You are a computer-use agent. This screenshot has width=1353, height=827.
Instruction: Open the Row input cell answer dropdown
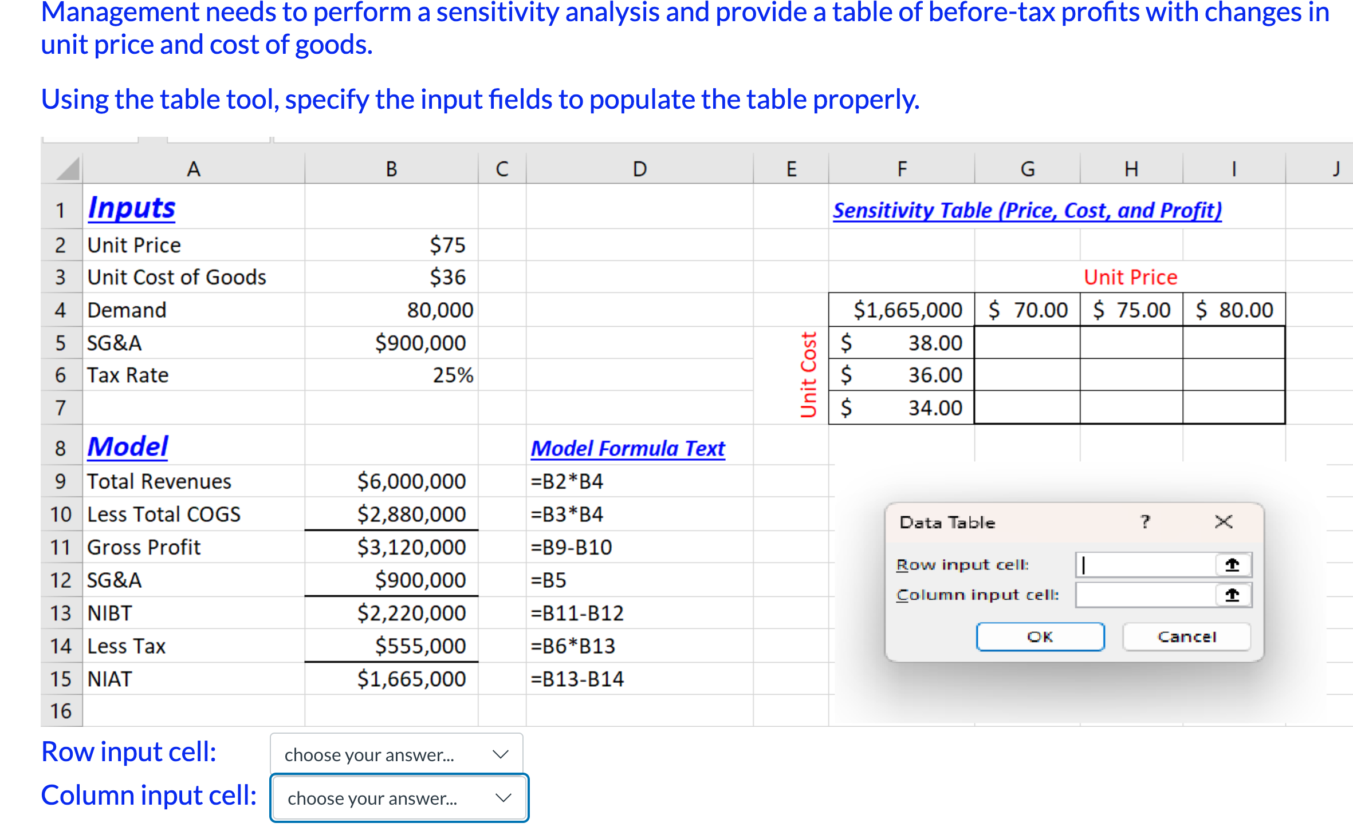point(396,754)
